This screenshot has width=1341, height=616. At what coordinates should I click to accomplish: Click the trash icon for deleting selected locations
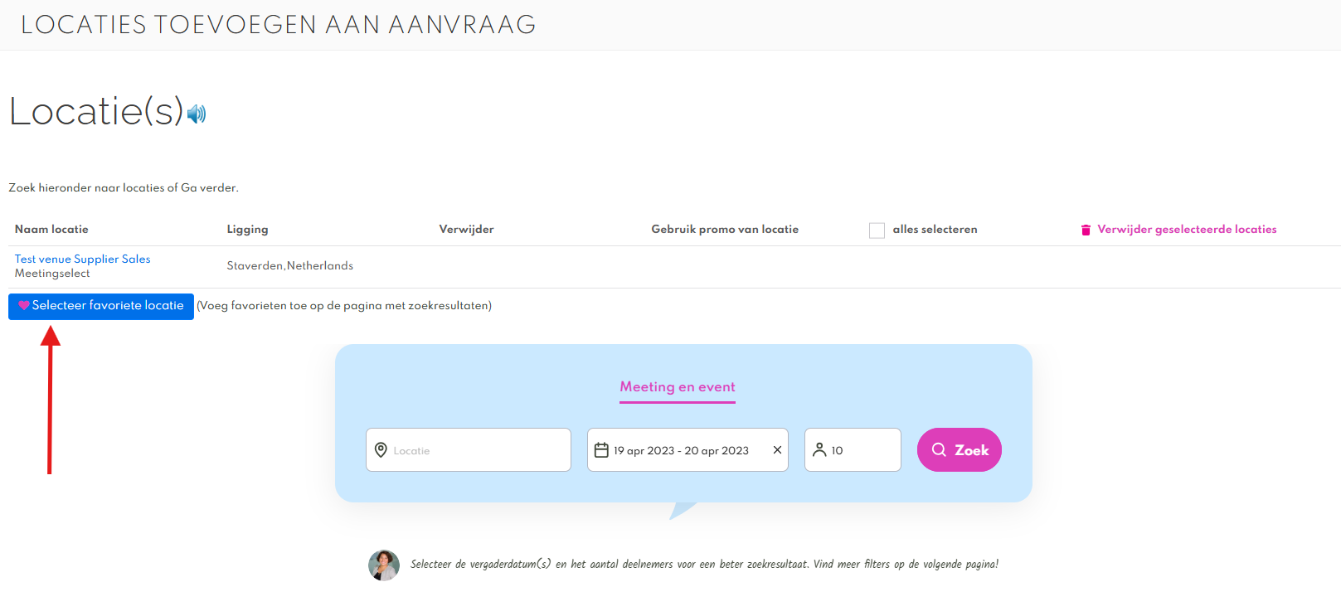pos(1086,230)
